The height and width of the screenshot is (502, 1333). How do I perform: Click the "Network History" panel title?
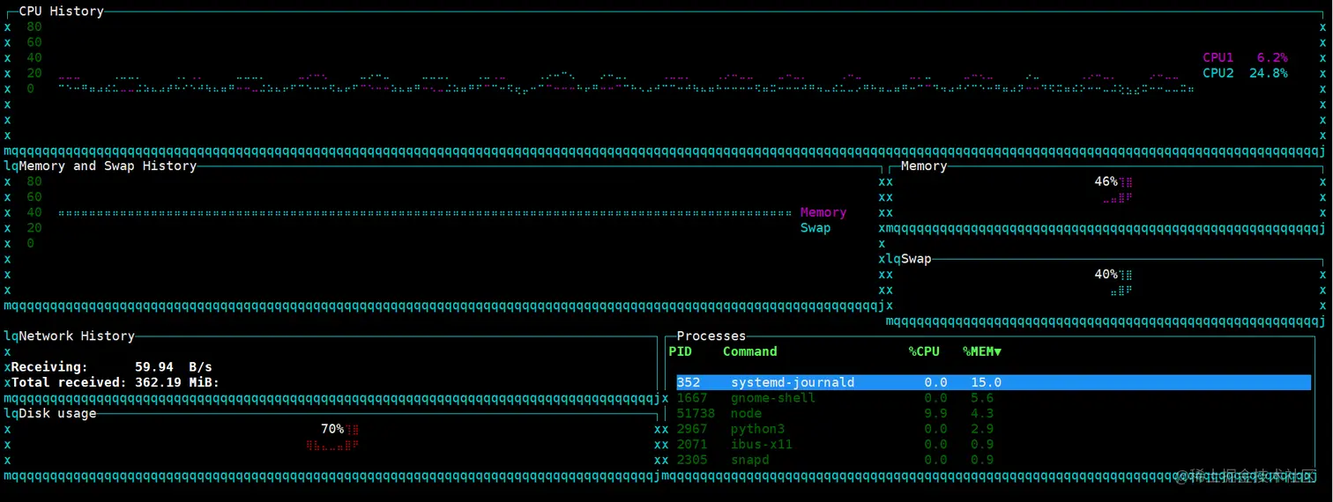pyautogui.click(x=77, y=336)
